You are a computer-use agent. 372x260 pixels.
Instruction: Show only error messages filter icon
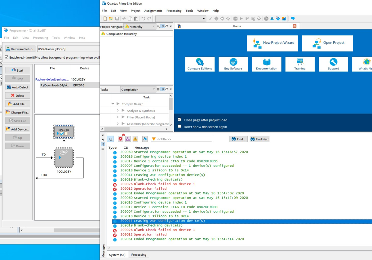pyautogui.click(x=121, y=139)
